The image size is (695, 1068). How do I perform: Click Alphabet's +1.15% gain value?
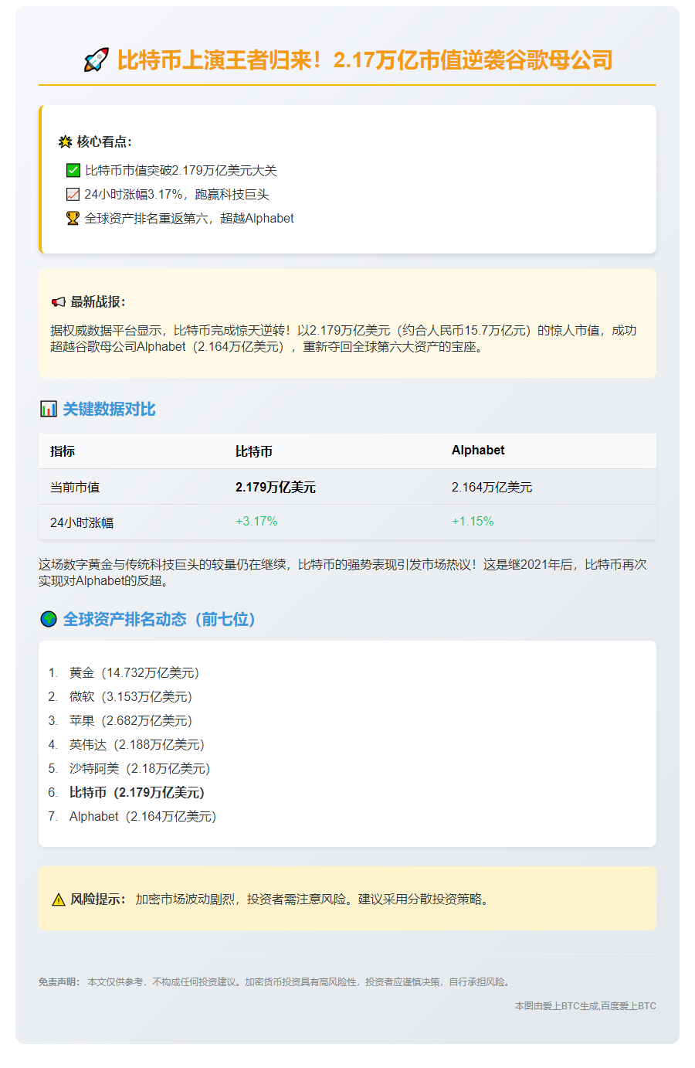[x=473, y=522]
